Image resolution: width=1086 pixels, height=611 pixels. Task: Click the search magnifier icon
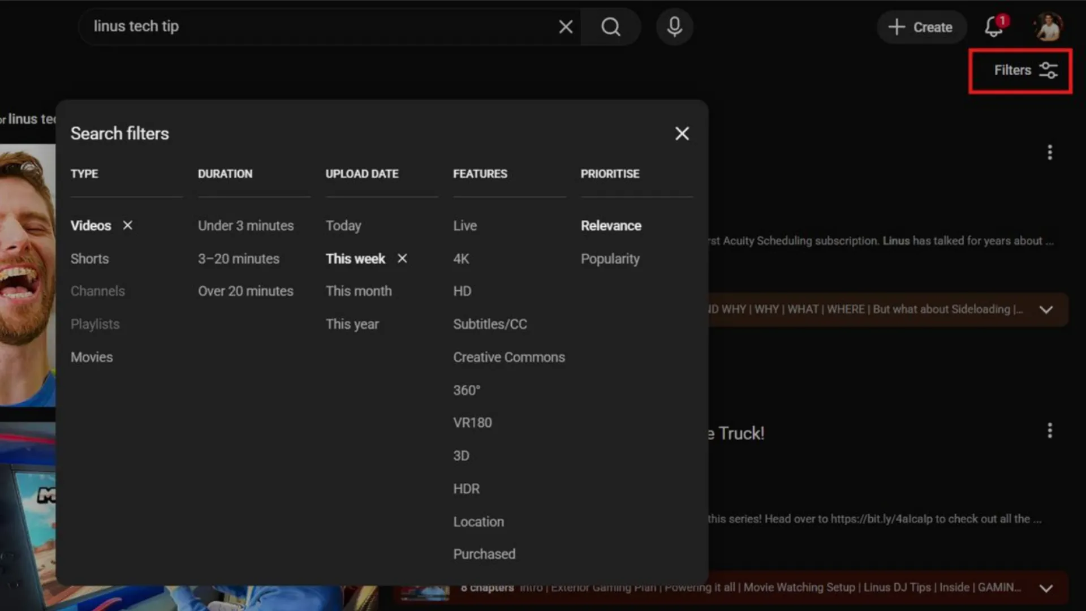coord(610,27)
